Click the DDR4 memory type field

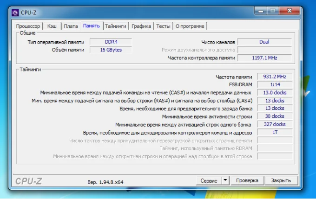coord(111,42)
